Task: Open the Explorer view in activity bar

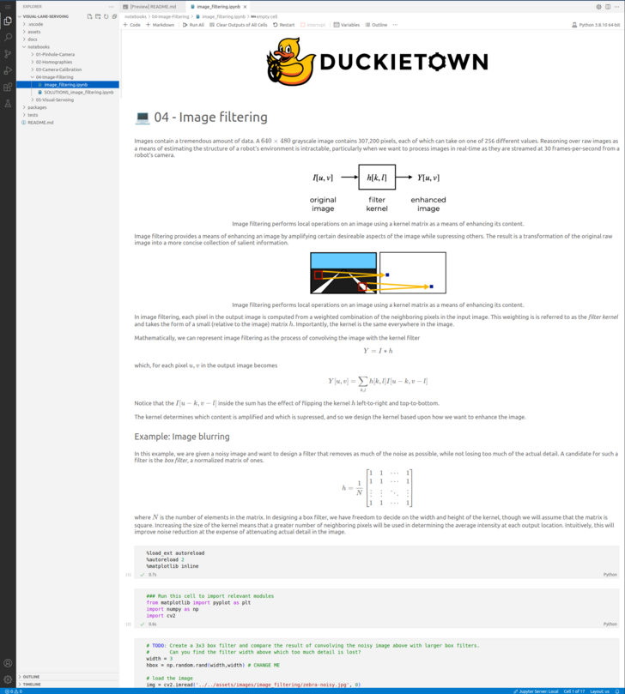Action: point(8,21)
